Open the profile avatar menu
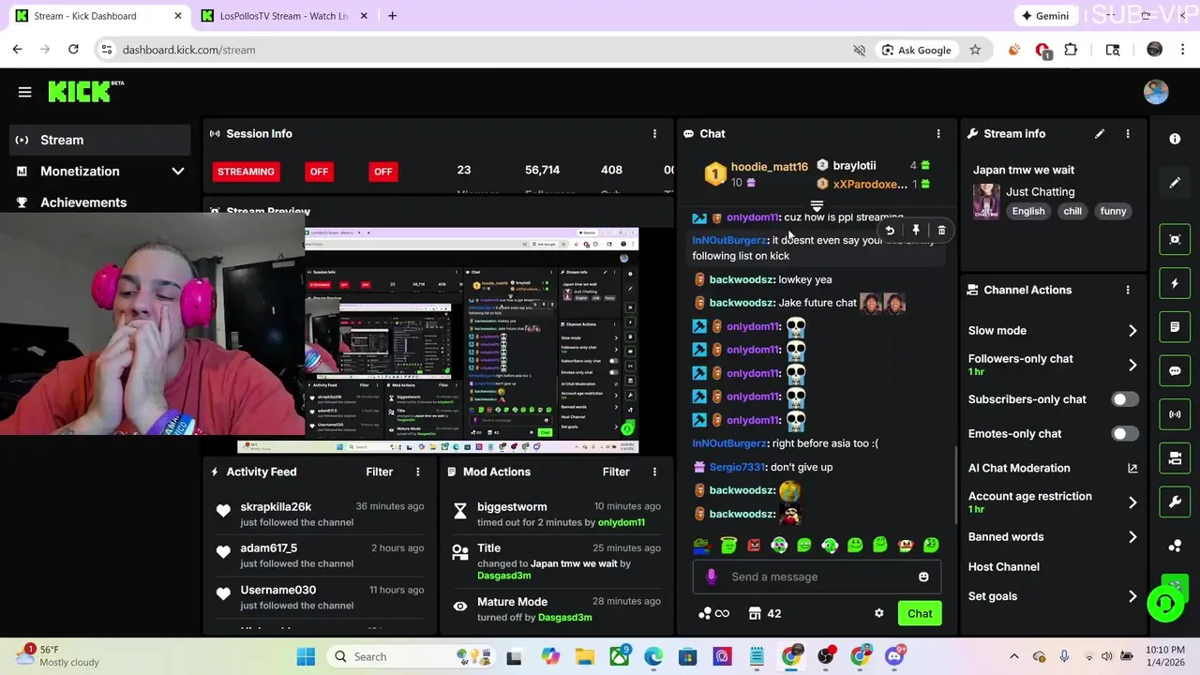The image size is (1200, 675). point(1156,91)
